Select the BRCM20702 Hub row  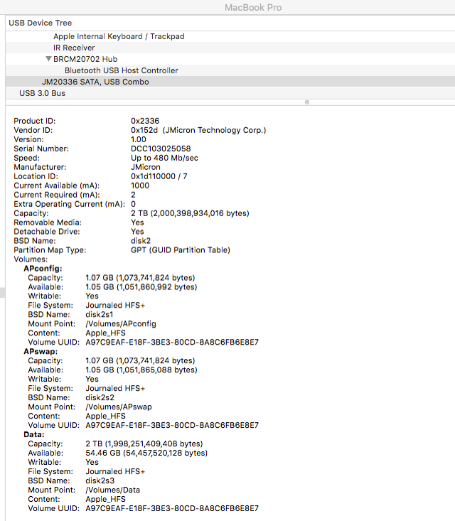pyautogui.click(x=230, y=59)
